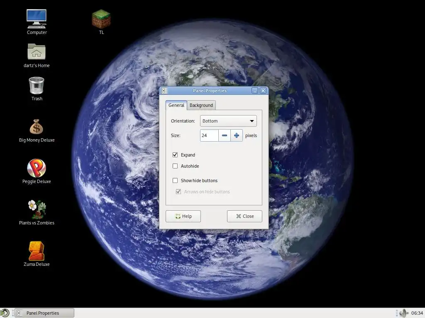Close Panel Properties via title bar X
Viewport: 425px width, 318px height.
[x=263, y=91]
